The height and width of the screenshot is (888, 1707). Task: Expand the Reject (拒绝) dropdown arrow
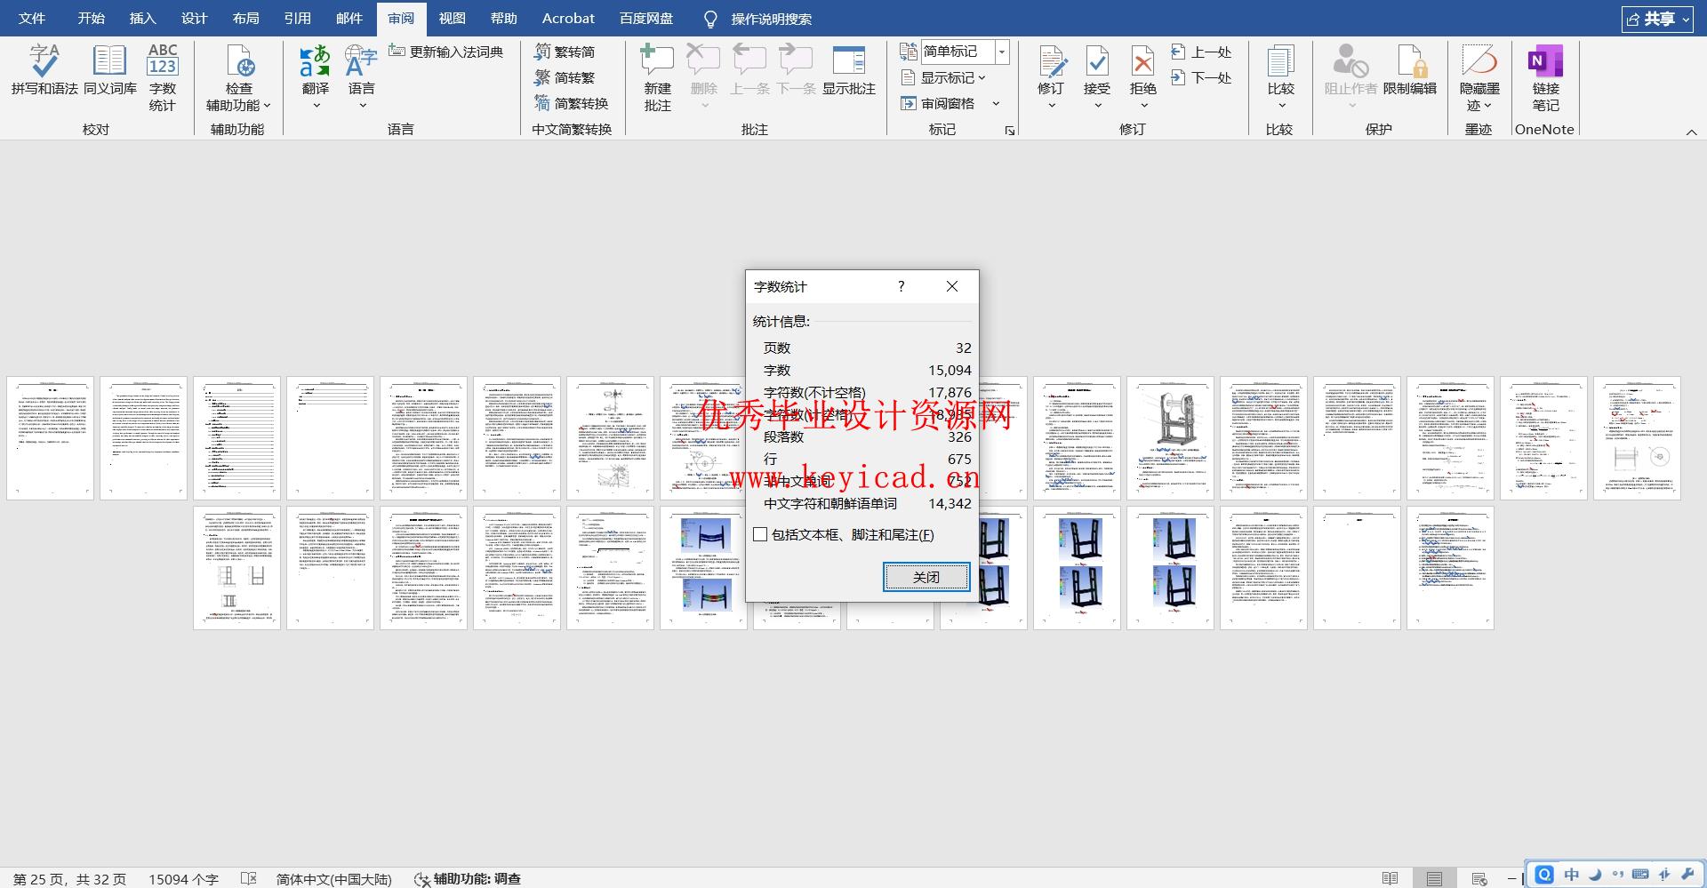point(1143,105)
